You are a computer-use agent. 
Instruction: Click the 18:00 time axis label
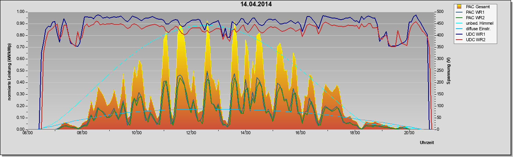tap(355, 133)
